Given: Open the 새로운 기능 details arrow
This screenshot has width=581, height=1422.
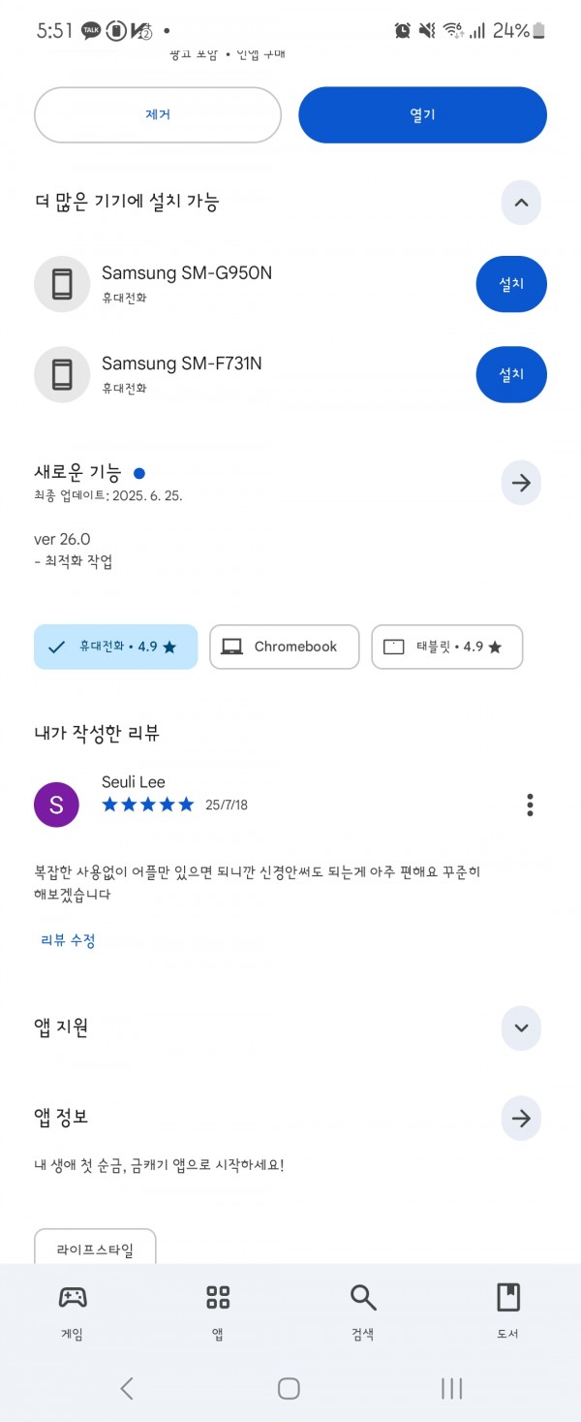Looking at the screenshot, I should click(521, 483).
